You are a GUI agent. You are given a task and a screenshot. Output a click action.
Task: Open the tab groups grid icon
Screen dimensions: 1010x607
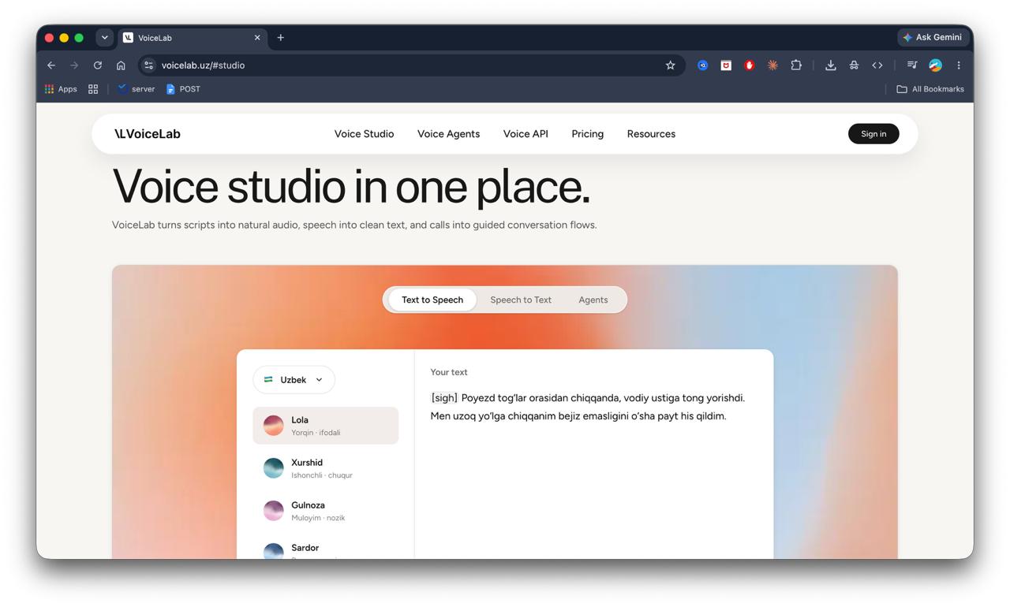pyautogui.click(x=93, y=89)
